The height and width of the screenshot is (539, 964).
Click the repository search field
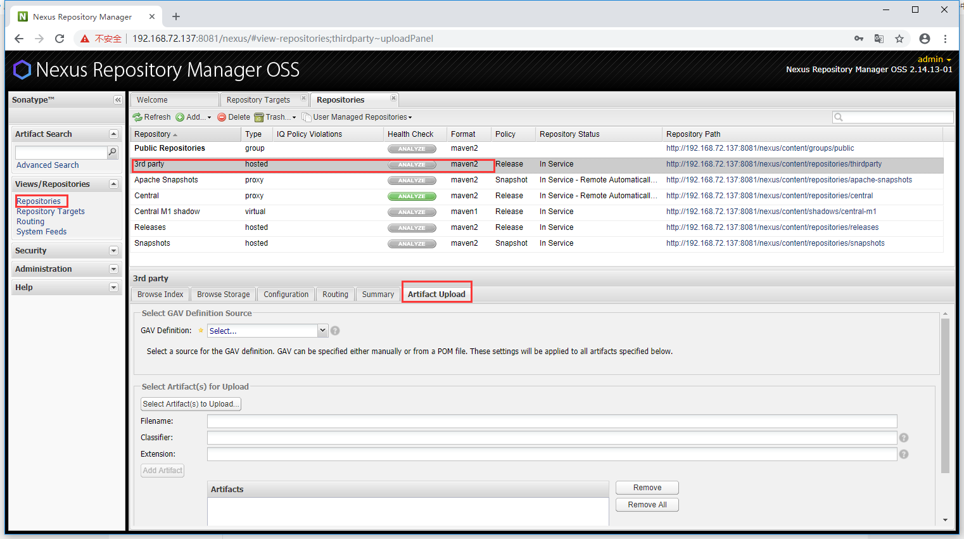coord(892,117)
